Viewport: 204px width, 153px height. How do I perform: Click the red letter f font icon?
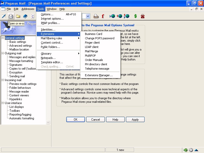pos(103,16)
